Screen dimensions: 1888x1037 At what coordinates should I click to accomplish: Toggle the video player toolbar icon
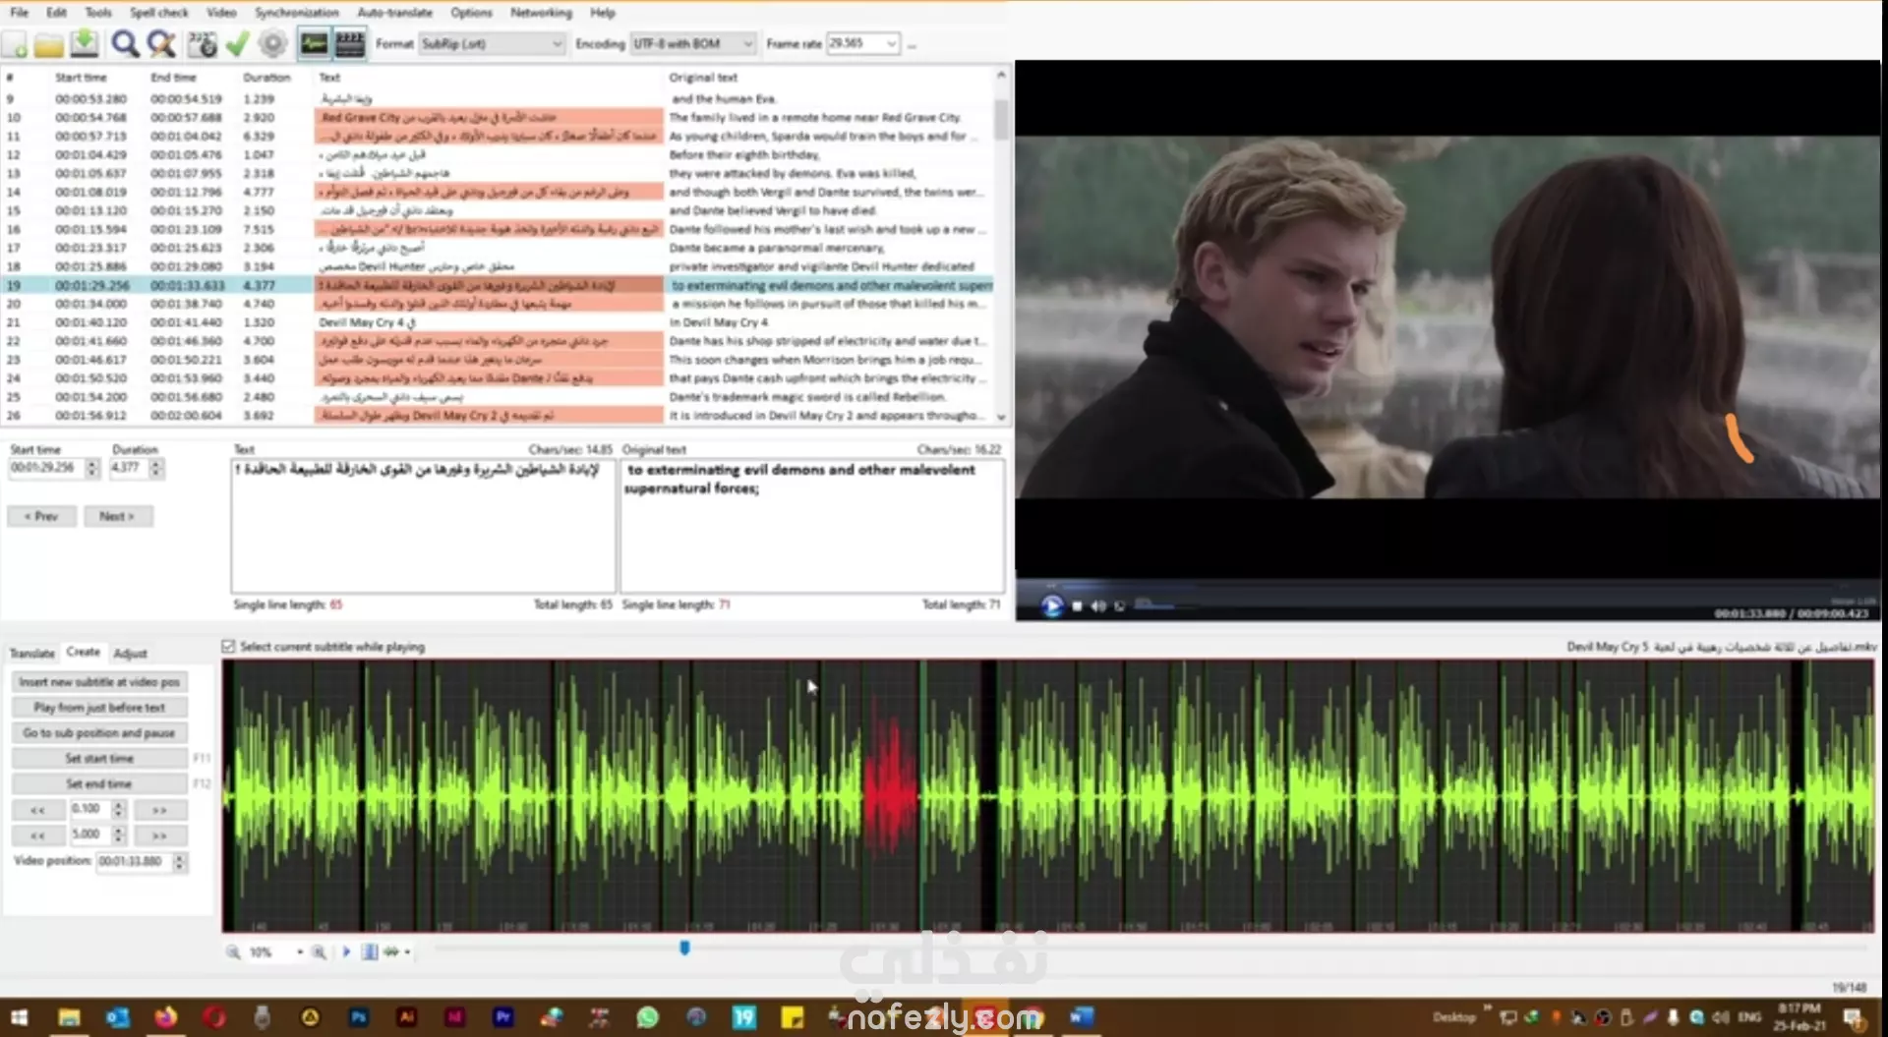coord(350,44)
